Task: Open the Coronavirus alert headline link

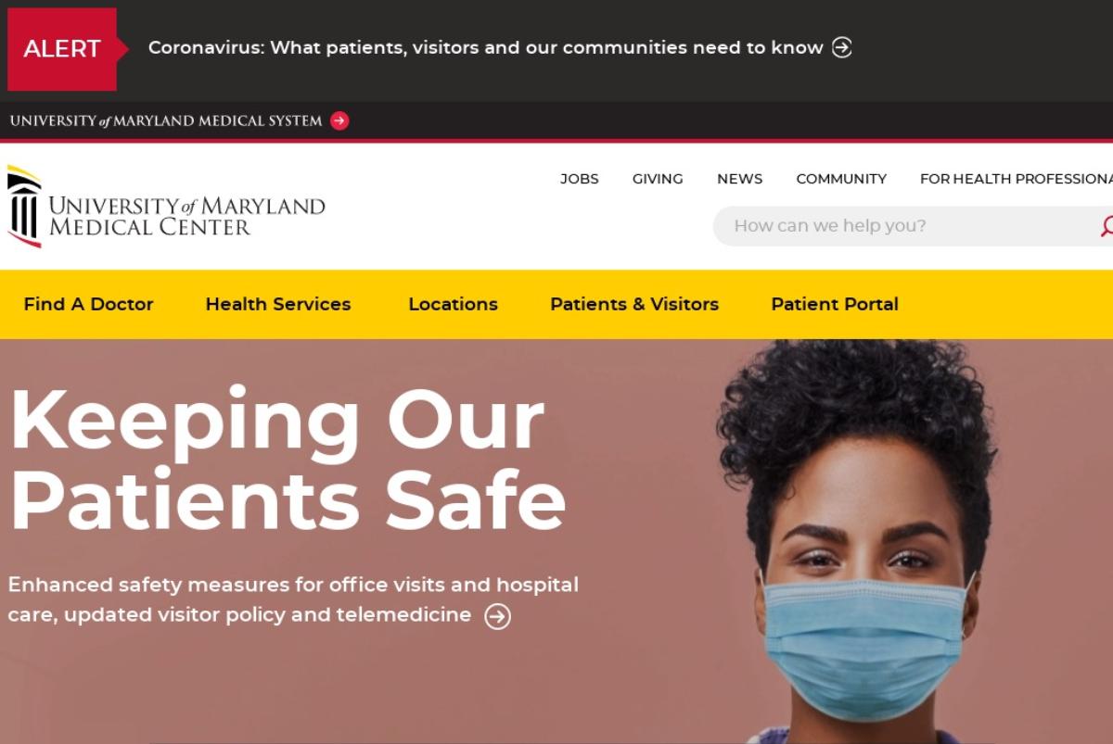Action: 485,47
